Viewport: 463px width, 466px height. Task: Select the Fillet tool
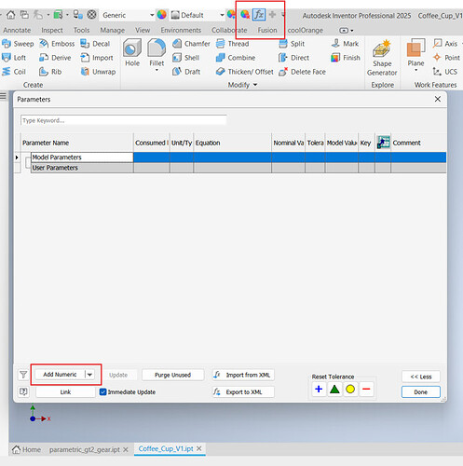(157, 55)
